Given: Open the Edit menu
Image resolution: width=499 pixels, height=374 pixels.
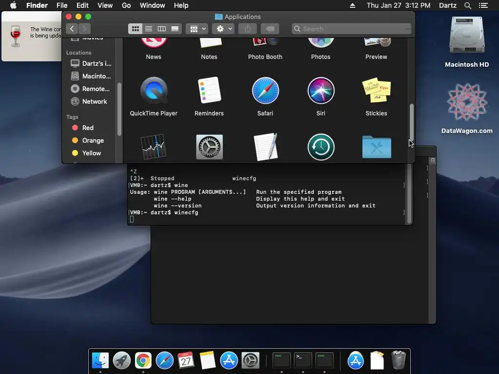Looking at the screenshot, I should tap(82, 5).
